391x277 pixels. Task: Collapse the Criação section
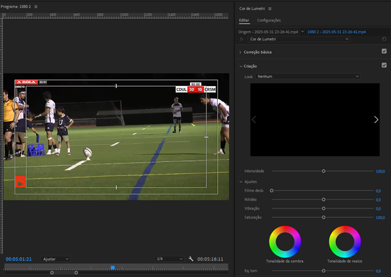(240, 66)
